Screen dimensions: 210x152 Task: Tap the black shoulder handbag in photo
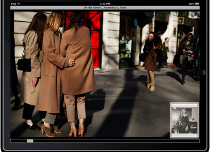[24, 64]
